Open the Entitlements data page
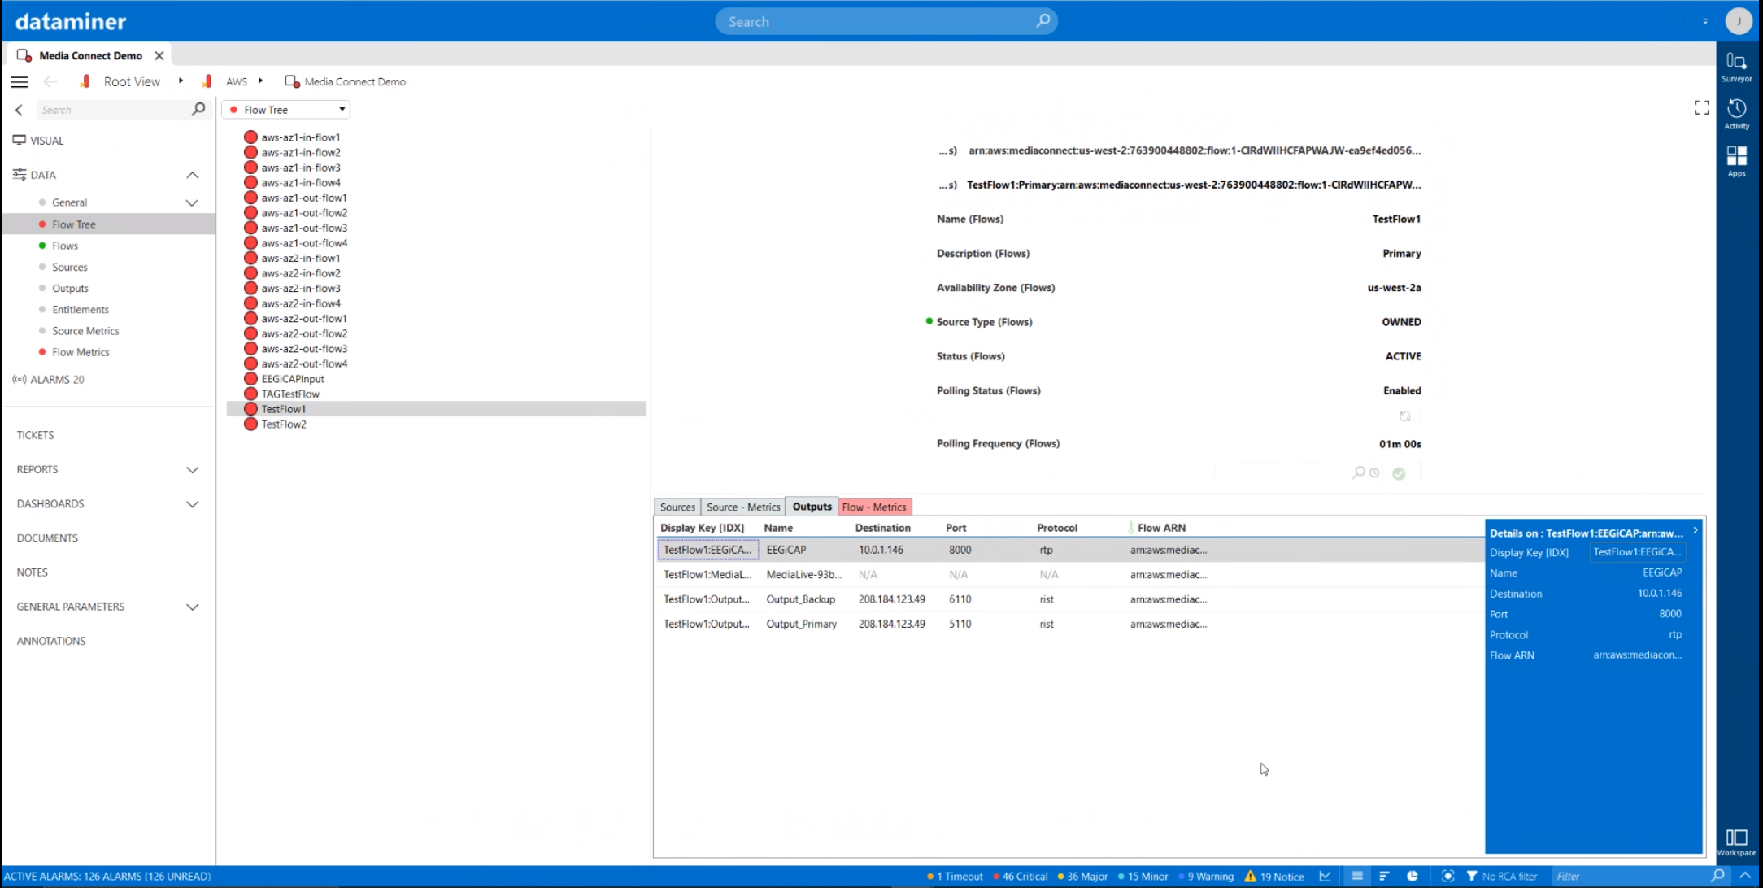 coord(81,310)
